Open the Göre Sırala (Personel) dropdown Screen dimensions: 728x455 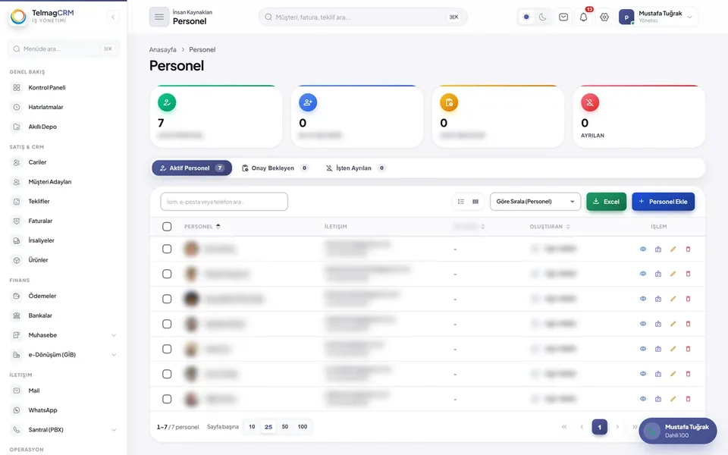point(535,202)
